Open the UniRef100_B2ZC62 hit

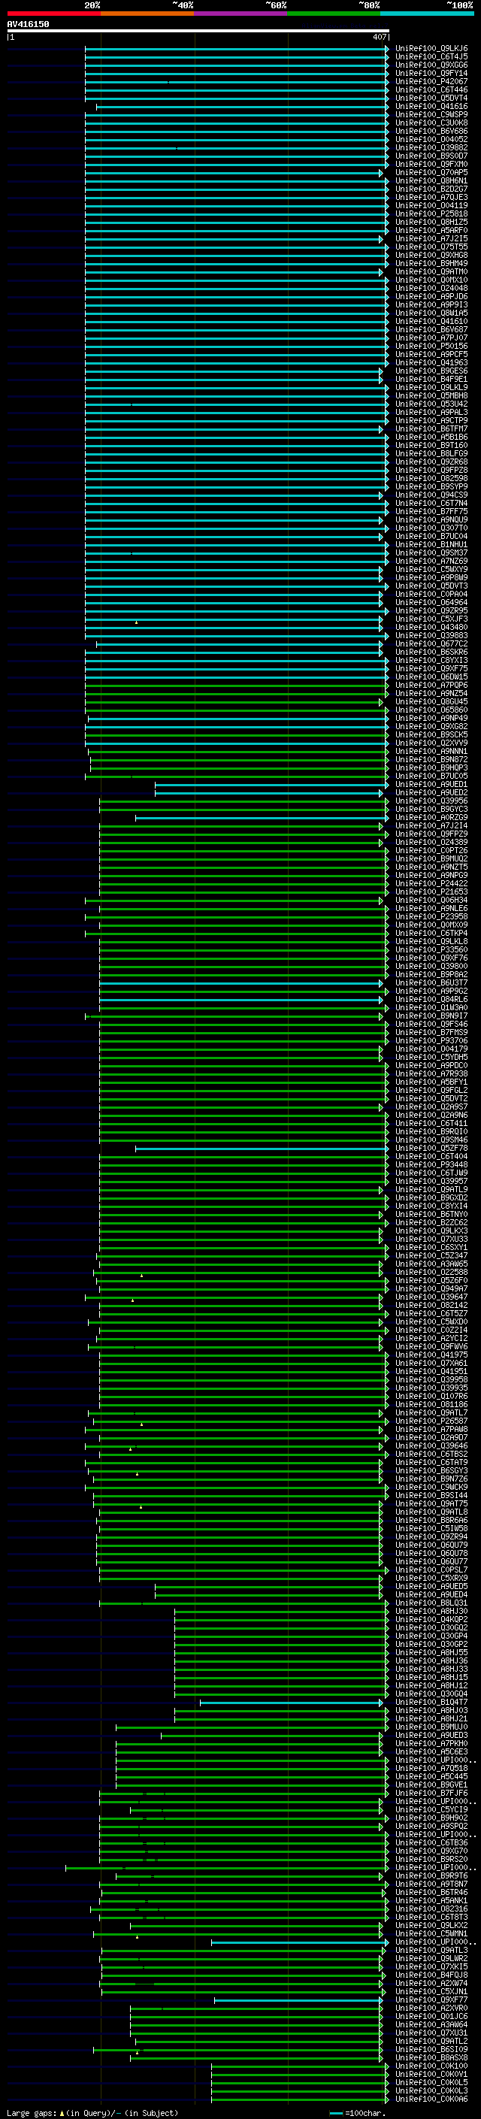tap(431, 1222)
